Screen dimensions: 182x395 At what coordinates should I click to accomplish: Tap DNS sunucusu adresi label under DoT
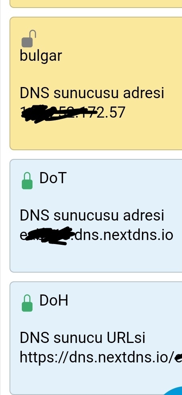[92, 215]
